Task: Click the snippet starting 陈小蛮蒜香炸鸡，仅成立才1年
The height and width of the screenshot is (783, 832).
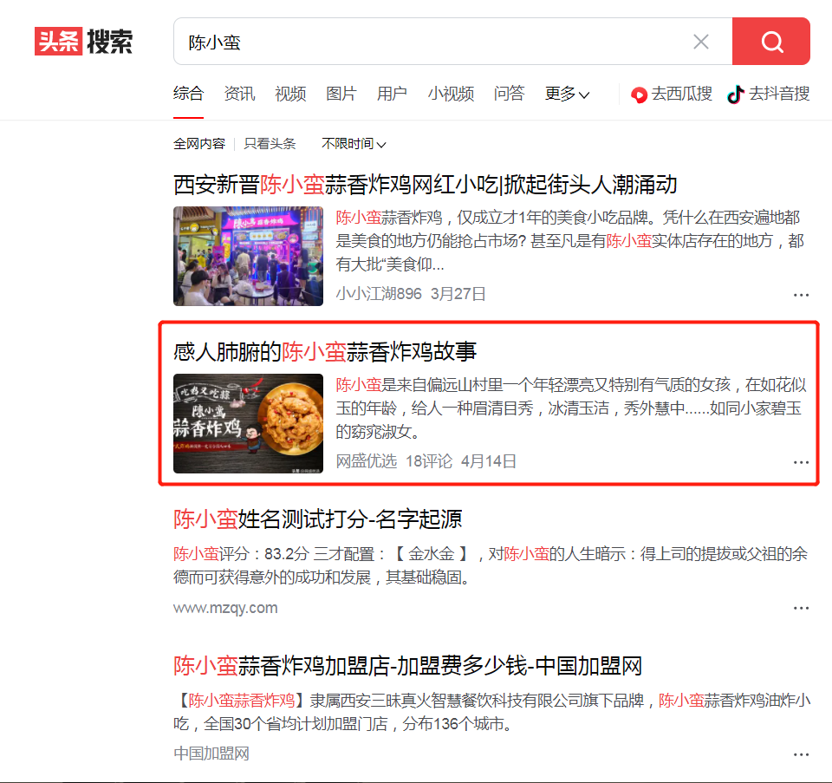Action: [570, 240]
